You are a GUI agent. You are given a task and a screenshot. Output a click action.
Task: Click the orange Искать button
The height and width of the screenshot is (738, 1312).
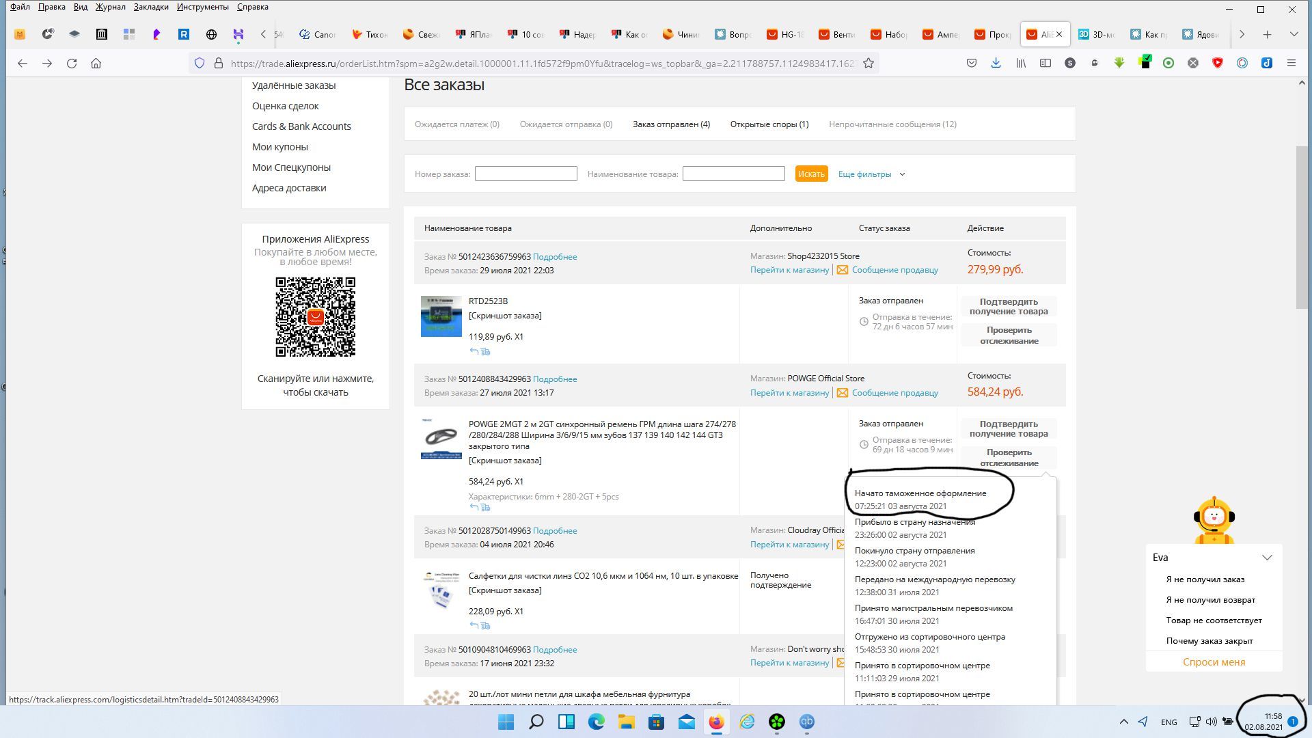pyautogui.click(x=811, y=174)
